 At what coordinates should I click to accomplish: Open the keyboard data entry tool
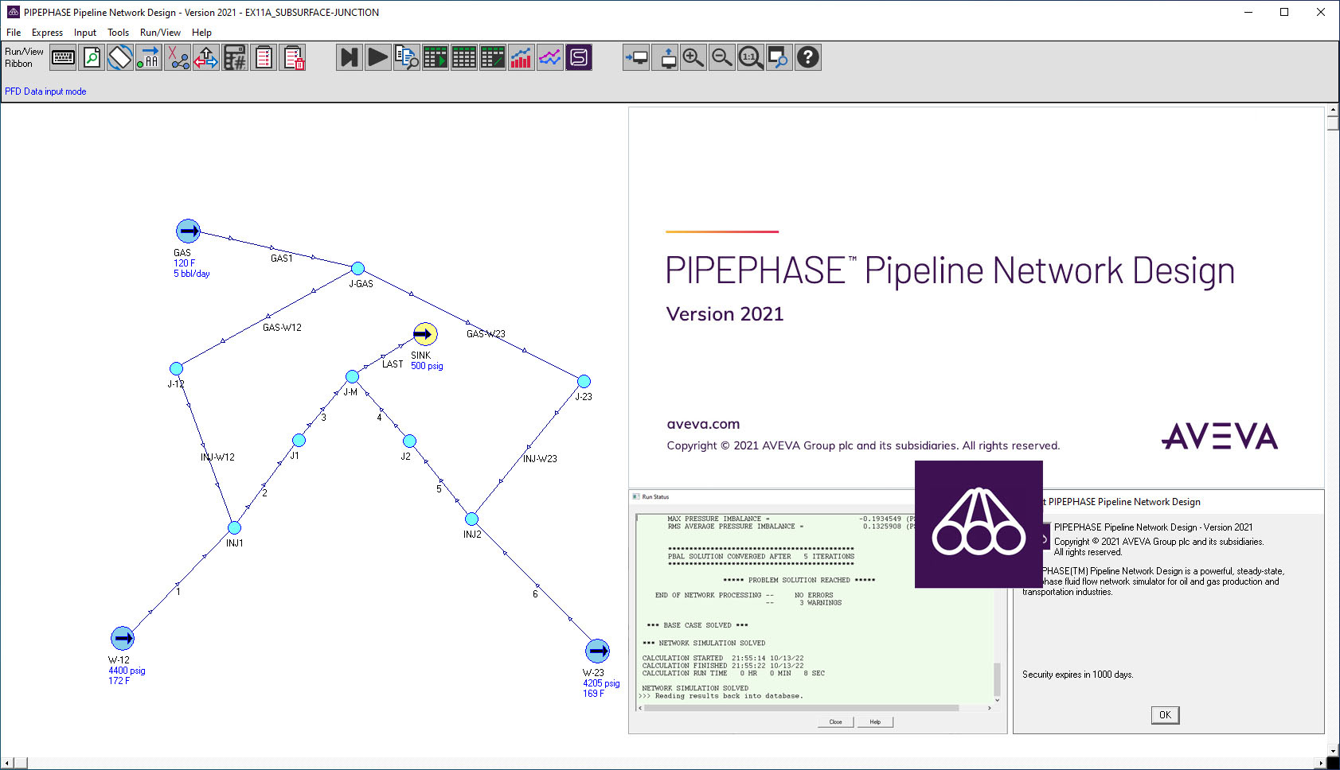(62, 56)
